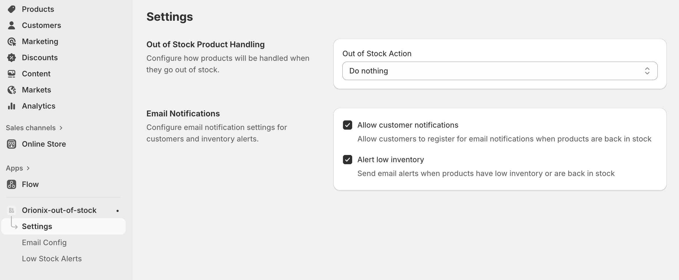The height and width of the screenshot is (280, 679).
Task: Uncheck Allow customer notifications checkbox
Action: click(x=348, y=125)
